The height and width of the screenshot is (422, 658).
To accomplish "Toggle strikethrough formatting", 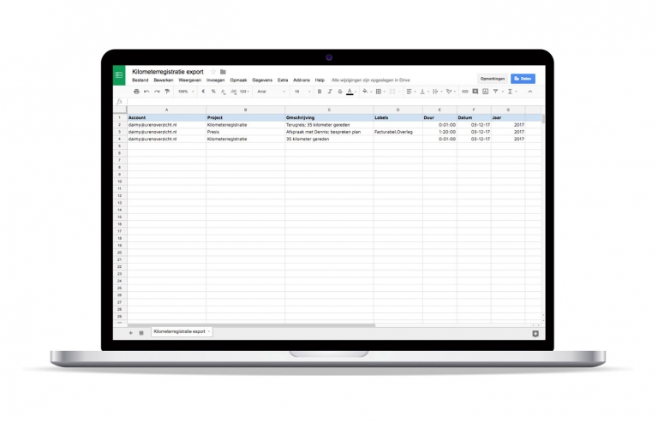I will pyautogui.click(x=340, y=92).
